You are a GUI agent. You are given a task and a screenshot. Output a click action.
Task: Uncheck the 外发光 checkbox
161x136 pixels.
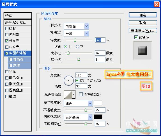pos(7,41)
